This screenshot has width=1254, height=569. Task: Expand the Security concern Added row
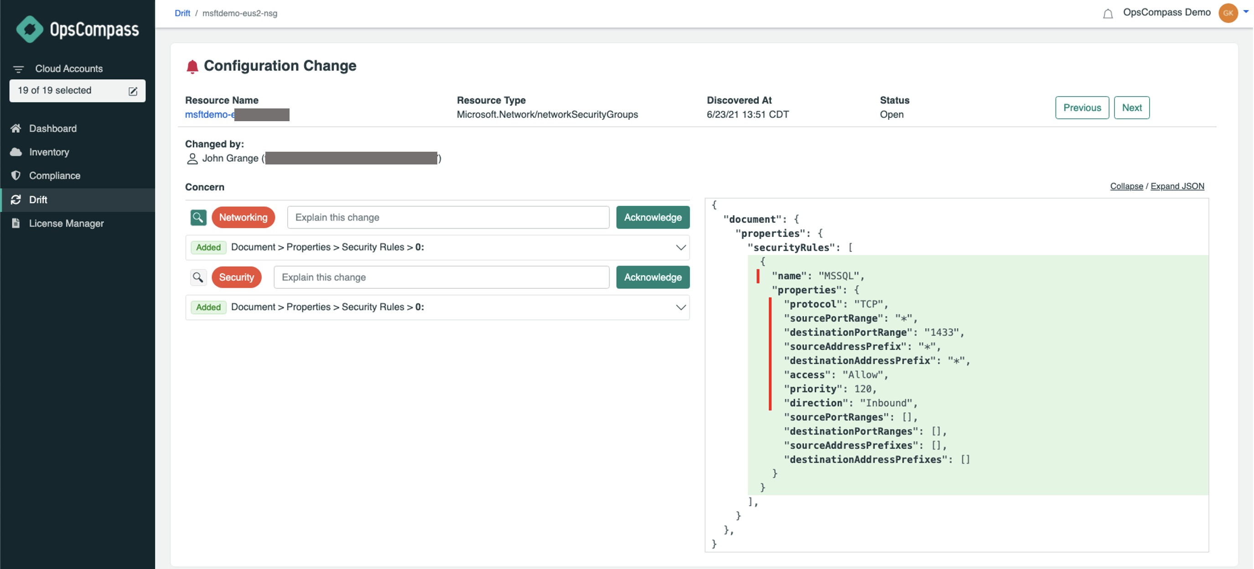(680, 308)
